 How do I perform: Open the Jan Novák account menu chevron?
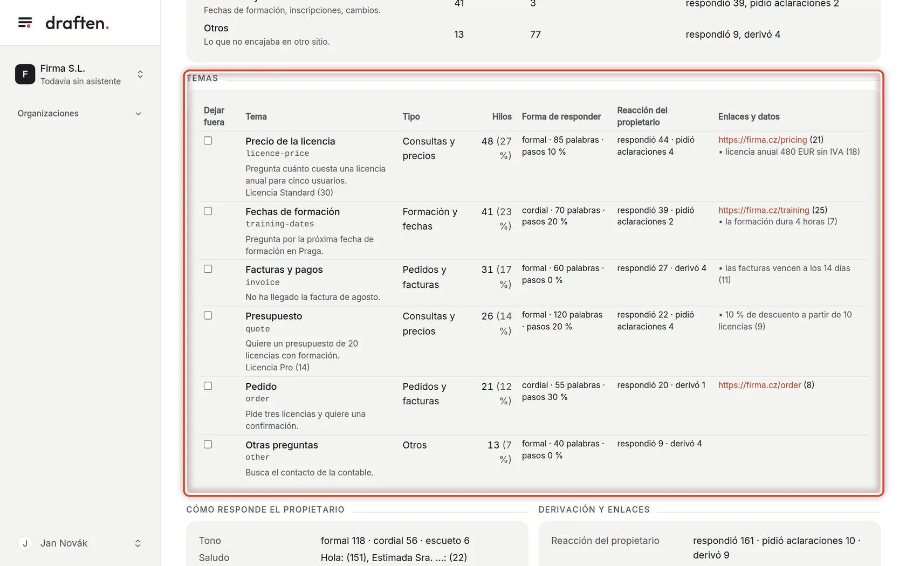pos(138,543)
